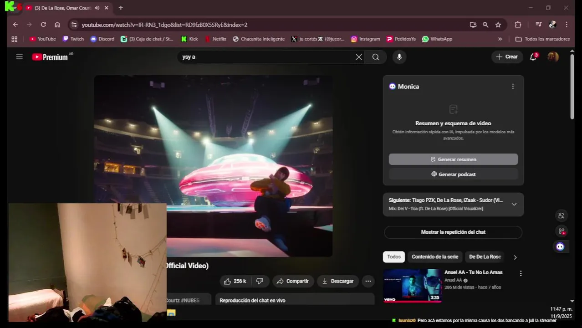Click the page vertical scrollbar

point(572,87)
